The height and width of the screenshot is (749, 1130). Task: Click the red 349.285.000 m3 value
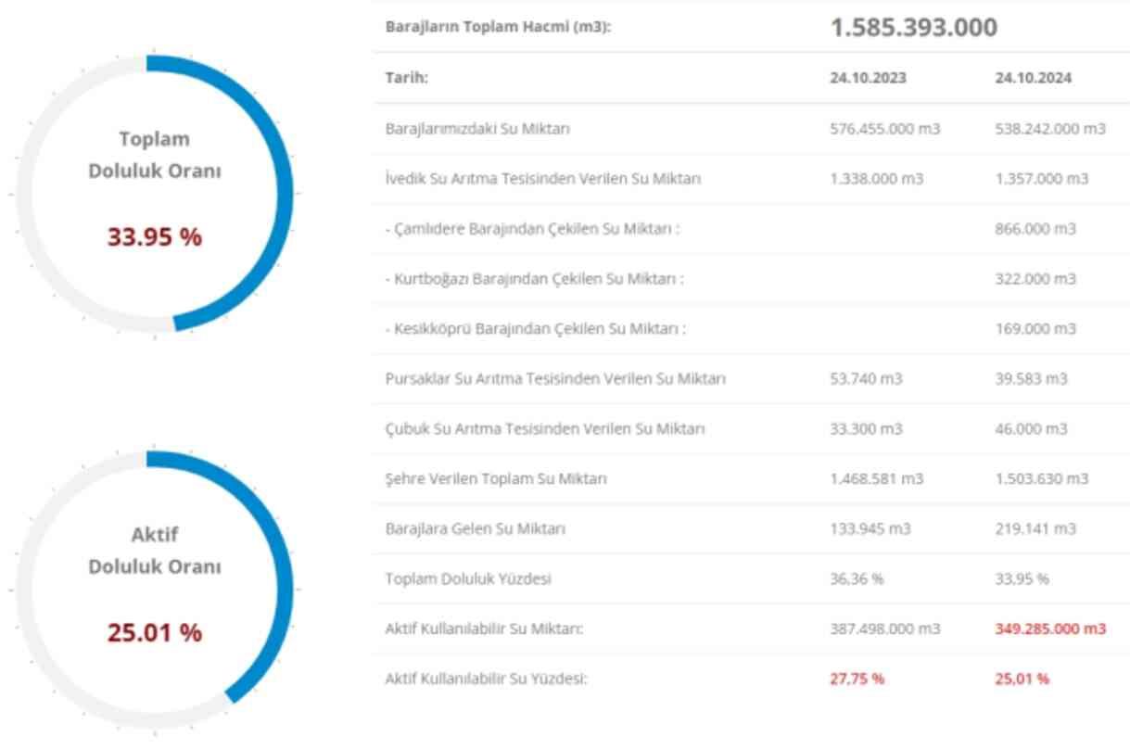coord(1049,629)
